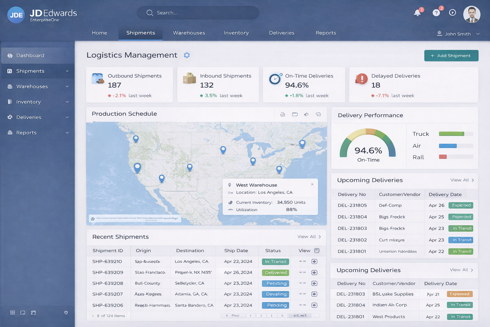Image resolution: width=490 pixels, height=327 pixels.
Task: Close the West Warehouse popup
Action: (x=312, y=184)
